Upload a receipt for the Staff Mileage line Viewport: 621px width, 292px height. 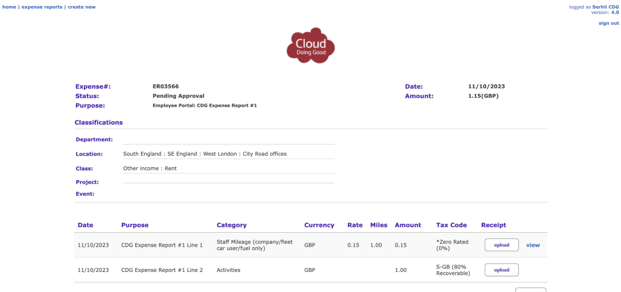pyautogui.click(x=501, y=245)
